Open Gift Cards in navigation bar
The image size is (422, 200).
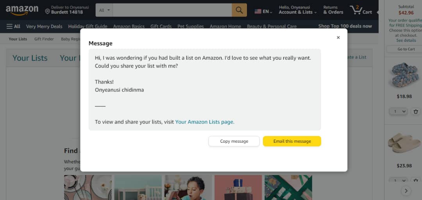click(161, 26)
